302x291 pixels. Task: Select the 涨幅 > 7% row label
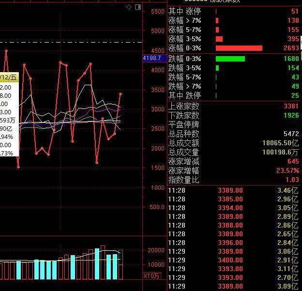coord(184,21)
